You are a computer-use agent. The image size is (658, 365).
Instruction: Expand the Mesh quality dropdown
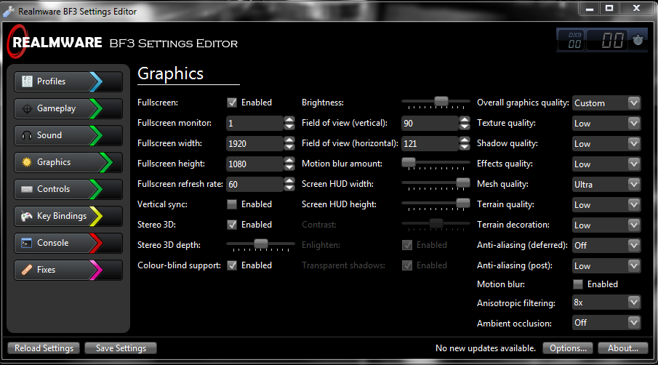606,184
